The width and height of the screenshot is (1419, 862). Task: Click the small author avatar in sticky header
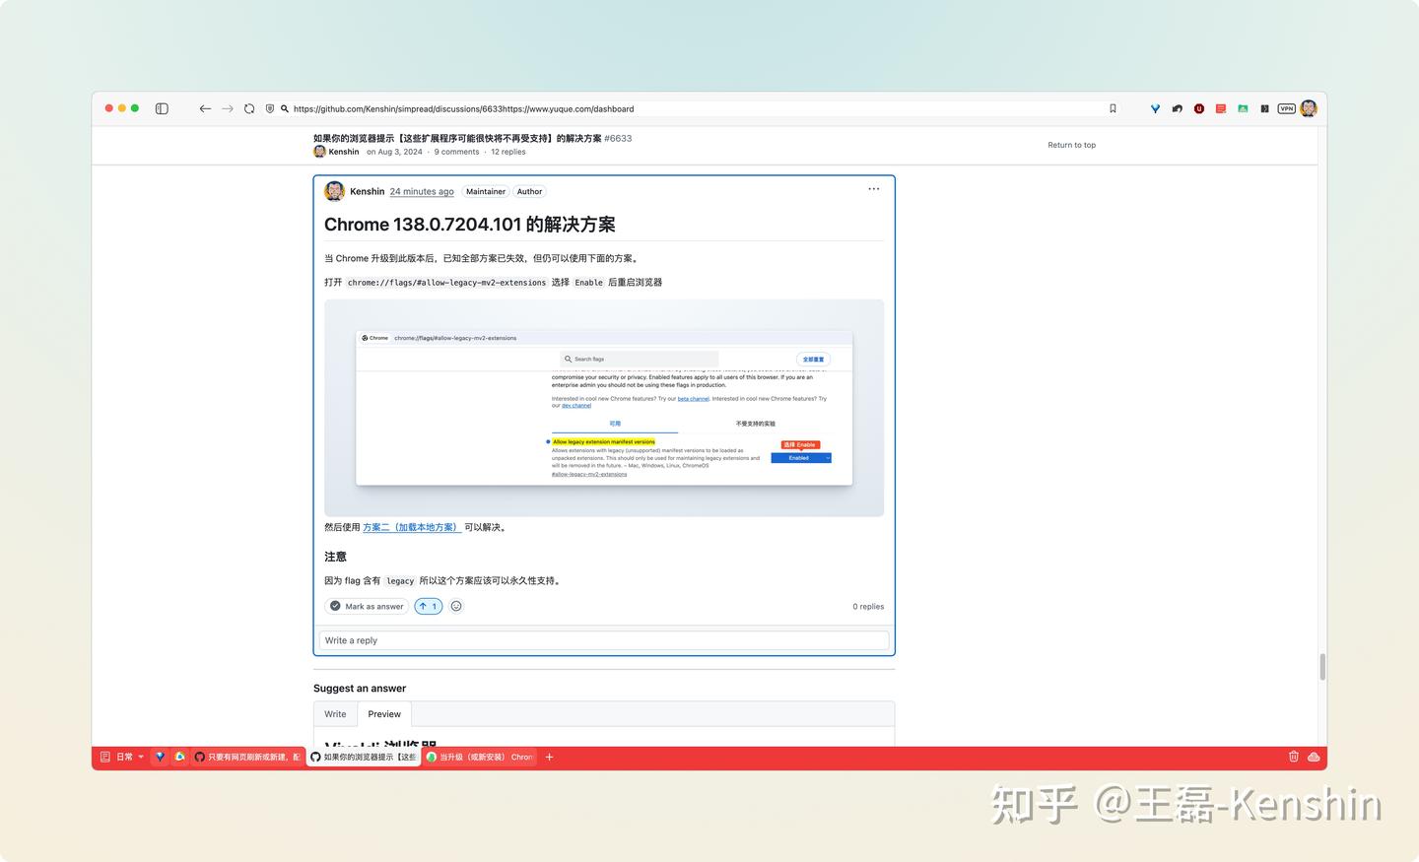[319, 152]
